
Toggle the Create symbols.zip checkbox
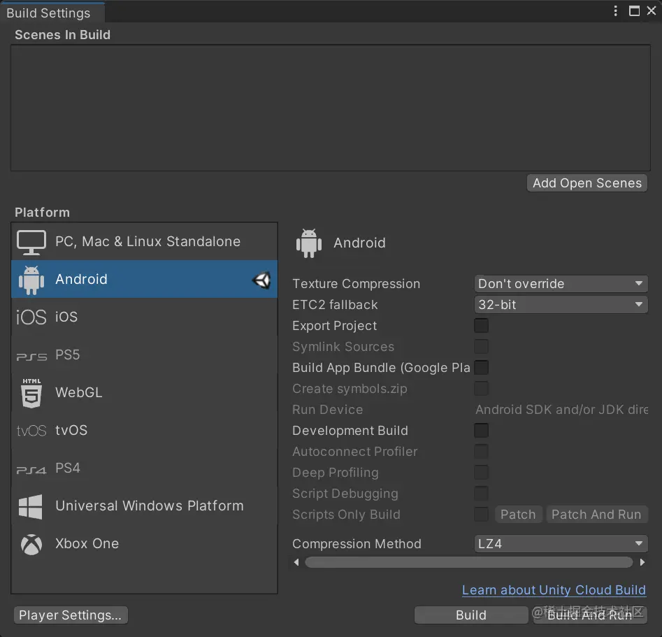coord(482,389)
